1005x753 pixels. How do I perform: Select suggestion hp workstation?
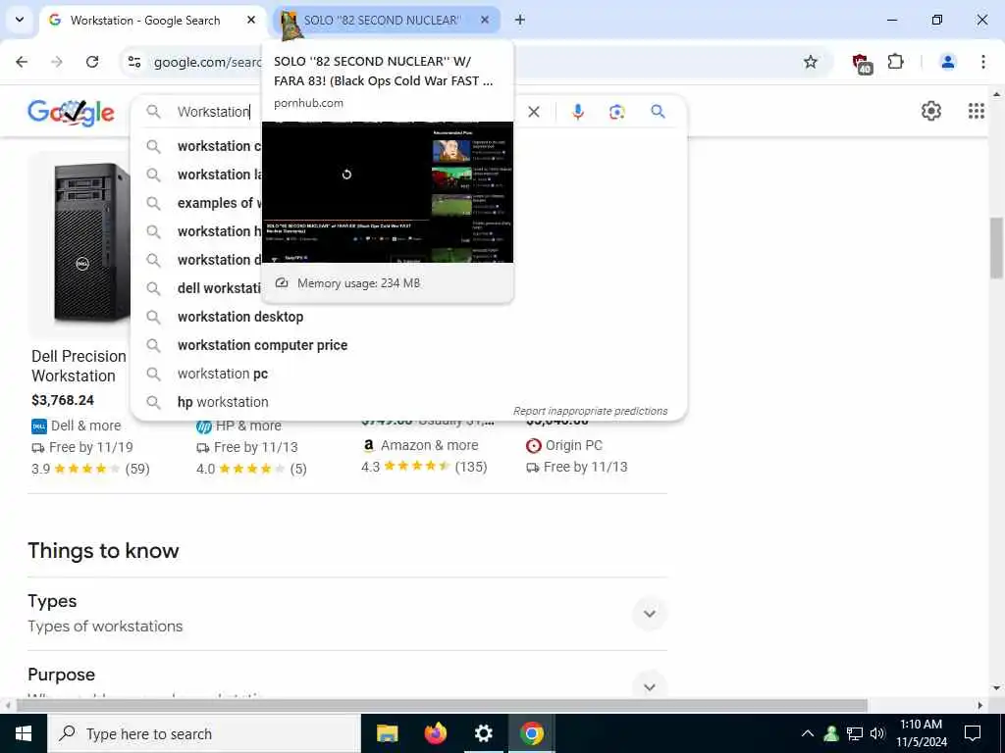tap(223, 402)
